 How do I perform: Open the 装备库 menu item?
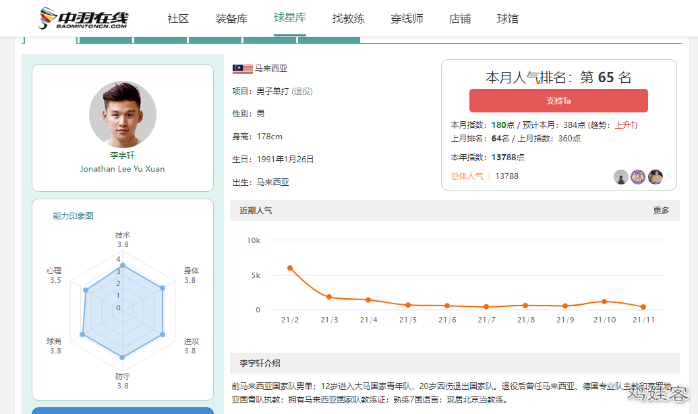(x=231, y=19)
